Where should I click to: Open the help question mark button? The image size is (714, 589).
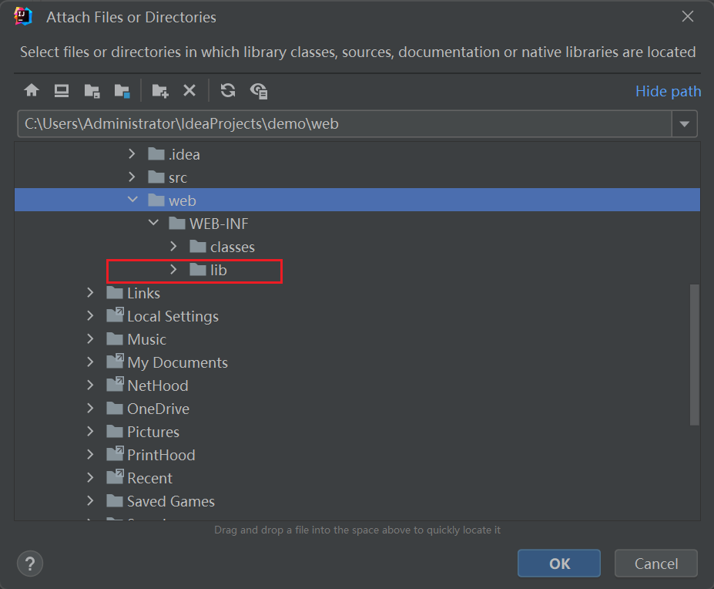(30, 564)
